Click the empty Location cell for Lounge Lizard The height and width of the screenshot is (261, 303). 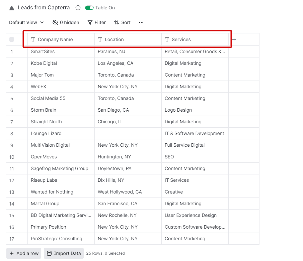click(x=128, y=133)
